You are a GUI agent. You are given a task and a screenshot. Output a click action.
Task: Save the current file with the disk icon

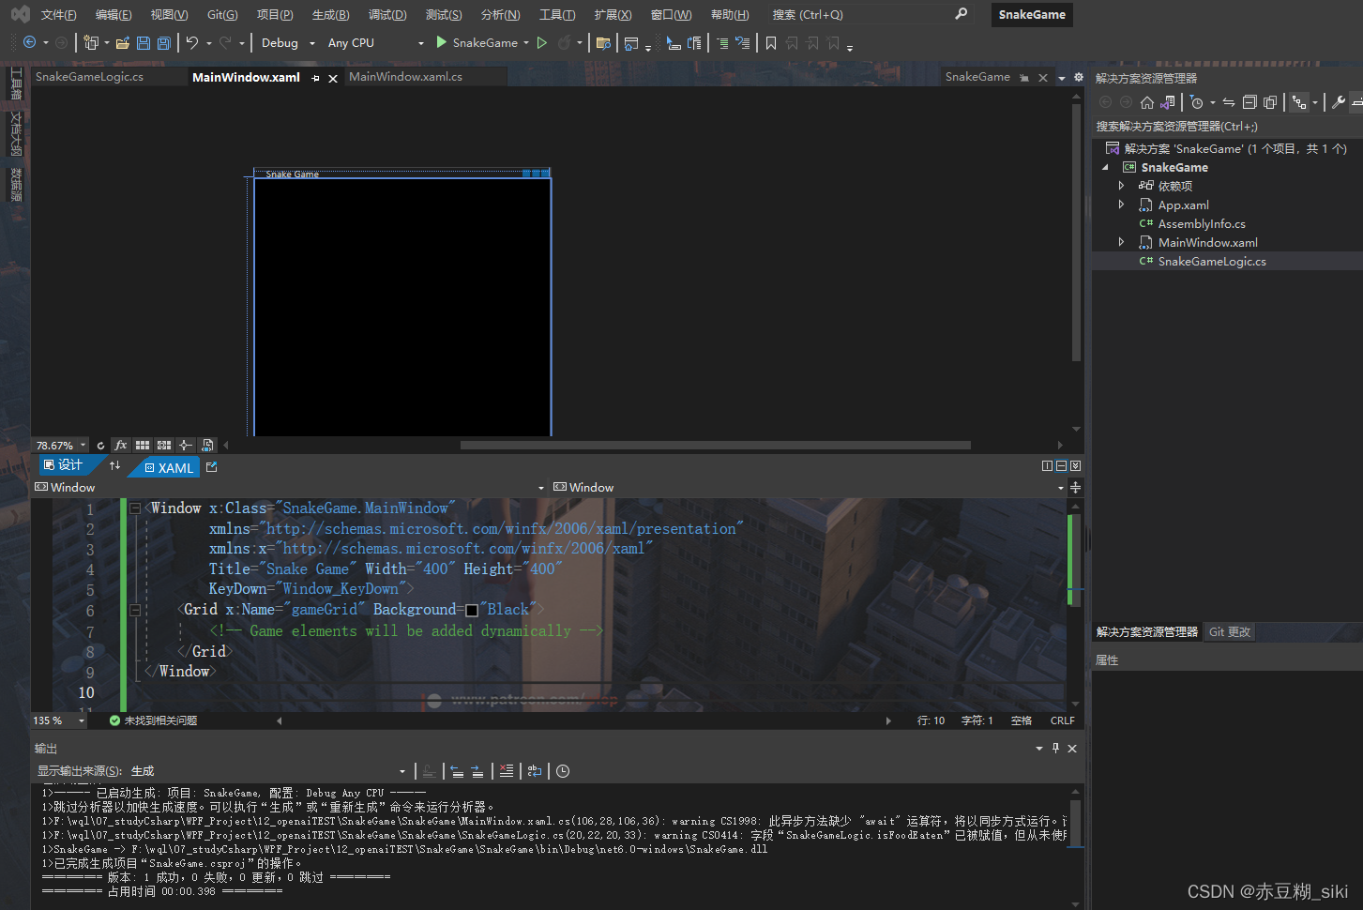[x=144, y=42]
